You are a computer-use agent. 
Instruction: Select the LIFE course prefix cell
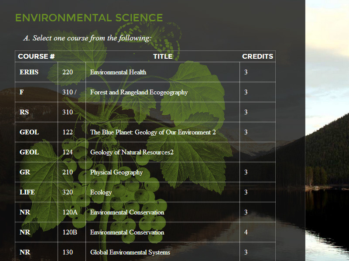27,192
